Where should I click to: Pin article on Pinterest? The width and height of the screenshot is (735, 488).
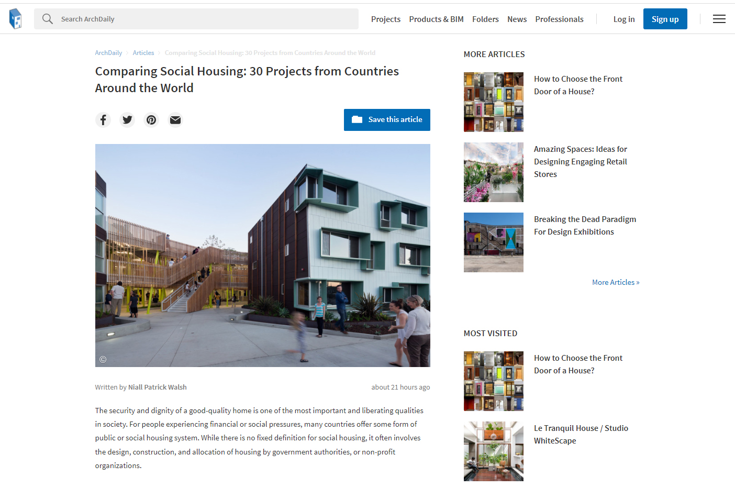(x=151, y=120)
